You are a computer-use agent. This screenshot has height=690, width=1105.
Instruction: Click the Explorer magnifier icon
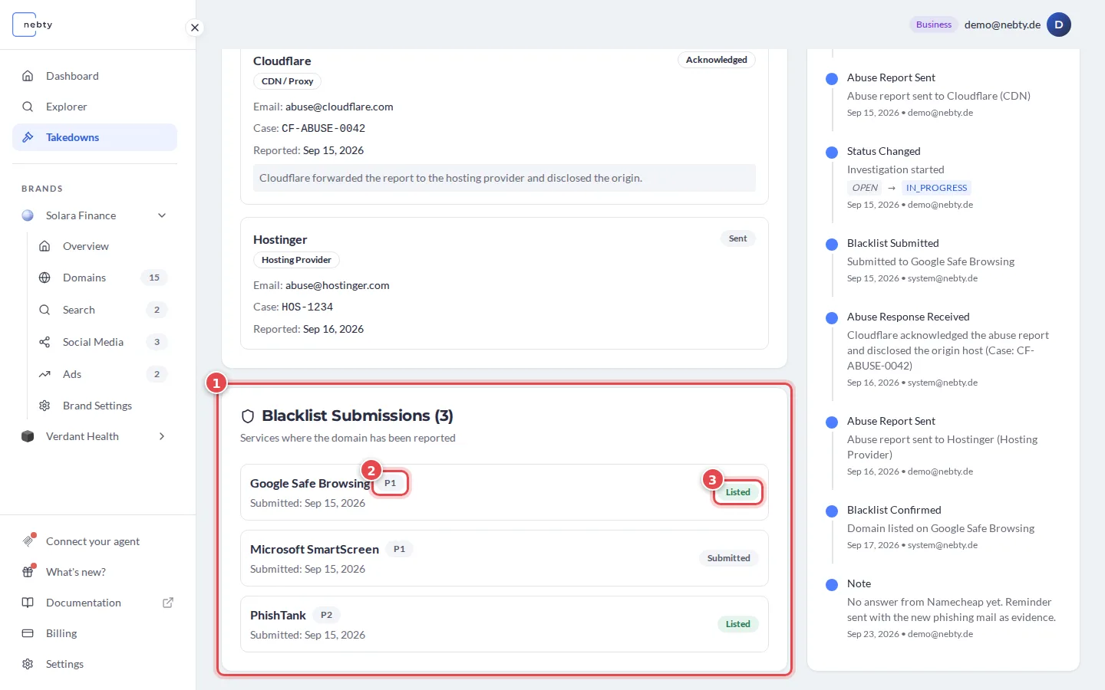point(28,107)
